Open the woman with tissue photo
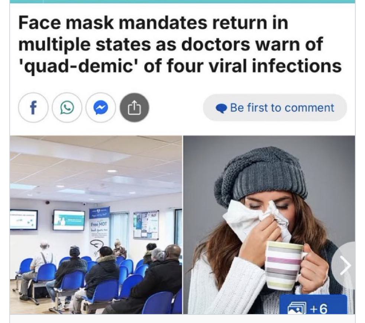 coord(269,225)
